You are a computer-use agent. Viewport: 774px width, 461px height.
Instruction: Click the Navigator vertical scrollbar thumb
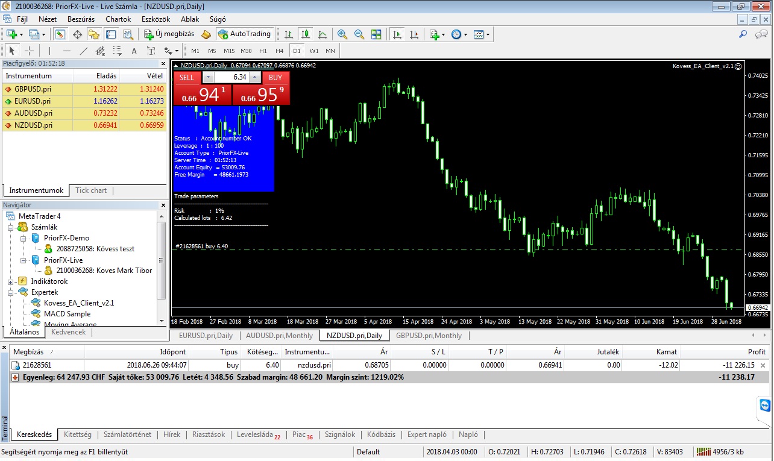(161, 259)
